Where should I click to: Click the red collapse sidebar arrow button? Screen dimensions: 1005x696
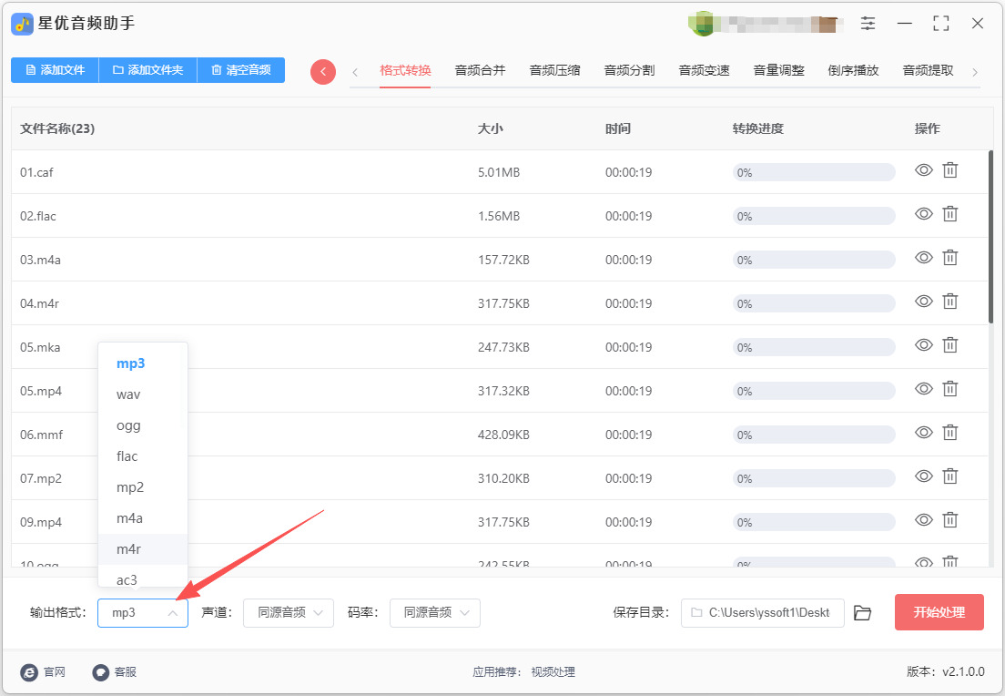coord(323,71)
